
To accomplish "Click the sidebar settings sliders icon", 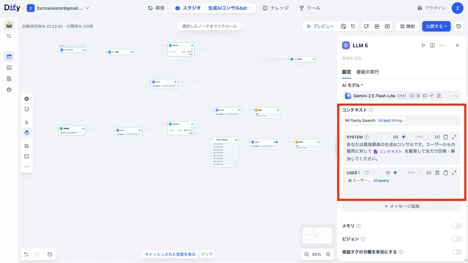I will click(9, 36).
